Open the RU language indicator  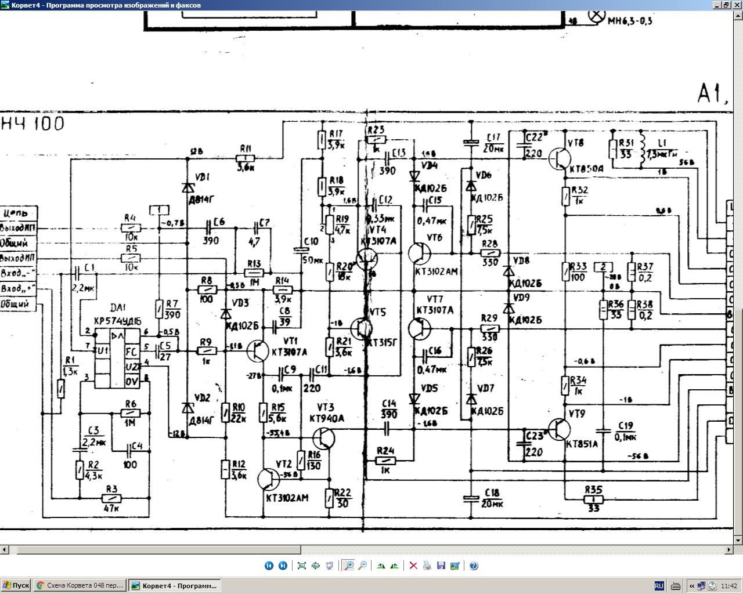click(659, 586)
